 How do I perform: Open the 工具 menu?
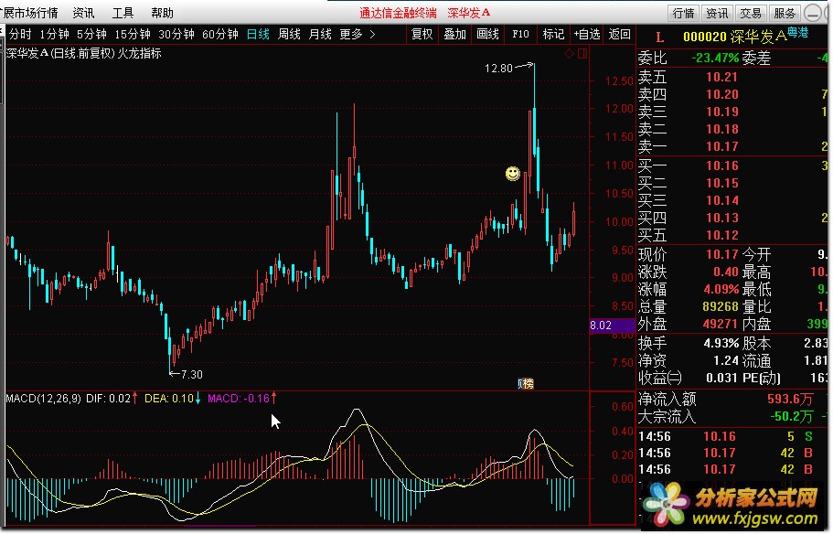coord(123,13)
